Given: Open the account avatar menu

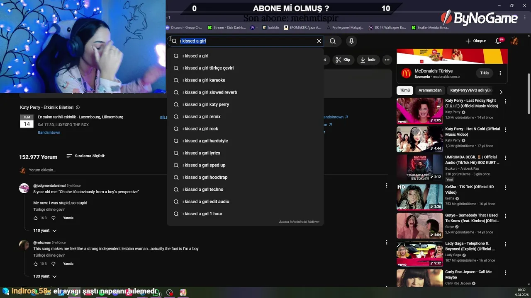Looking at the screenshot, I should click(x=514, y=41).
